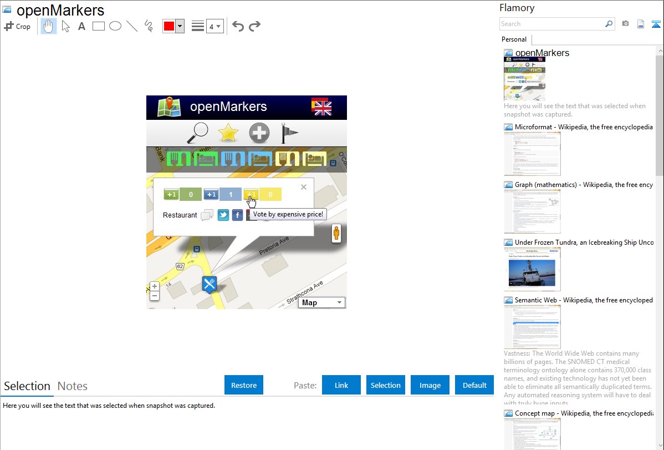This screenshot has height=450, width=664.
Task: Choose the freehand scribble tool
Action: (x=149, y=26)
